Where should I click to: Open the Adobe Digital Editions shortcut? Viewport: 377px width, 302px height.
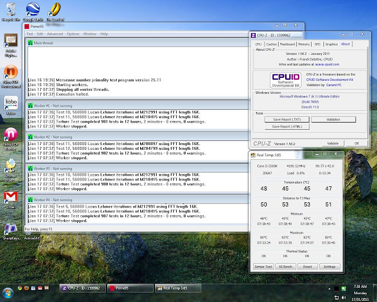tap(11, 45)
